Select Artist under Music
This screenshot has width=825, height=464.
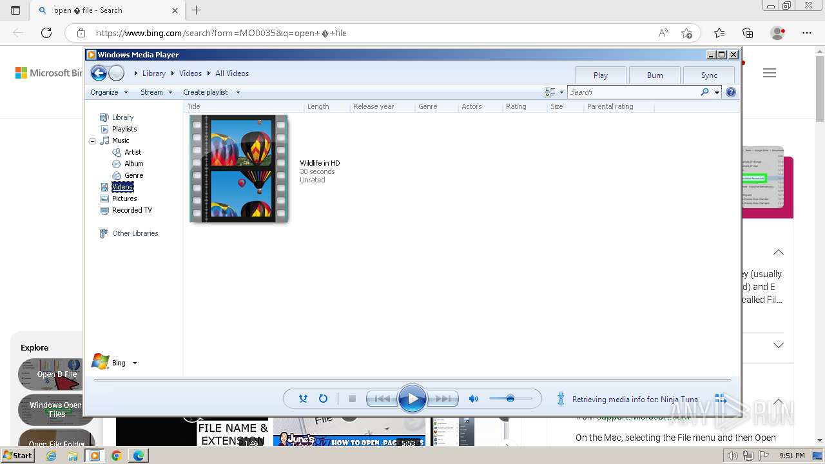coord(133,152)
